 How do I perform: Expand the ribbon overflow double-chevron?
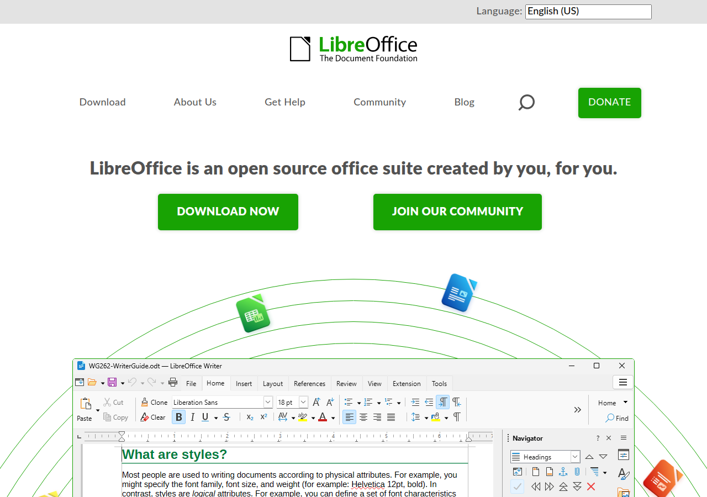click(x=578, y=410)
